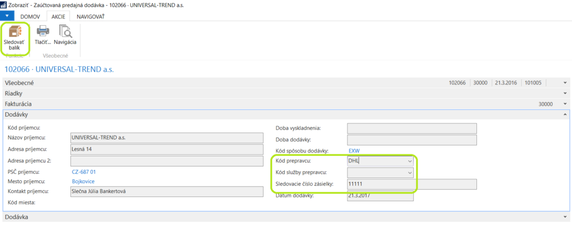Click the Kontakt príjemcu field Slečna Júlia Bankertová

click(x=166, y=192)
